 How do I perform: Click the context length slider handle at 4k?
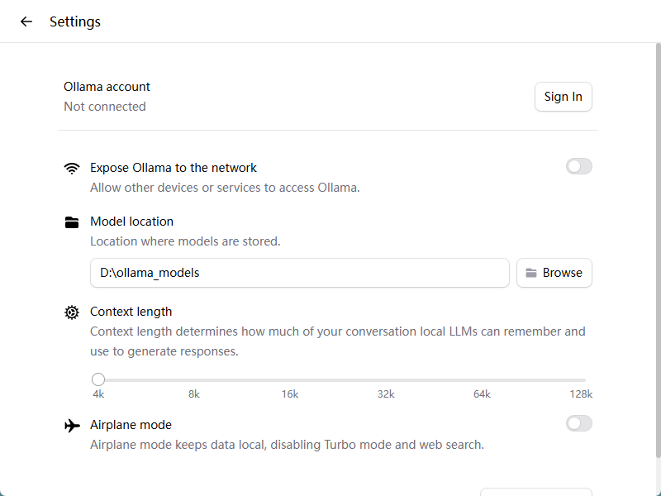click(98, 379)
